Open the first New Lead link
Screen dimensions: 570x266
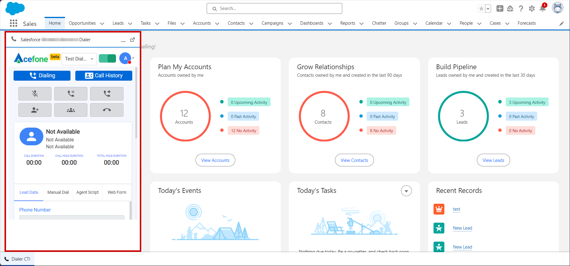click(x=462, y=228)
